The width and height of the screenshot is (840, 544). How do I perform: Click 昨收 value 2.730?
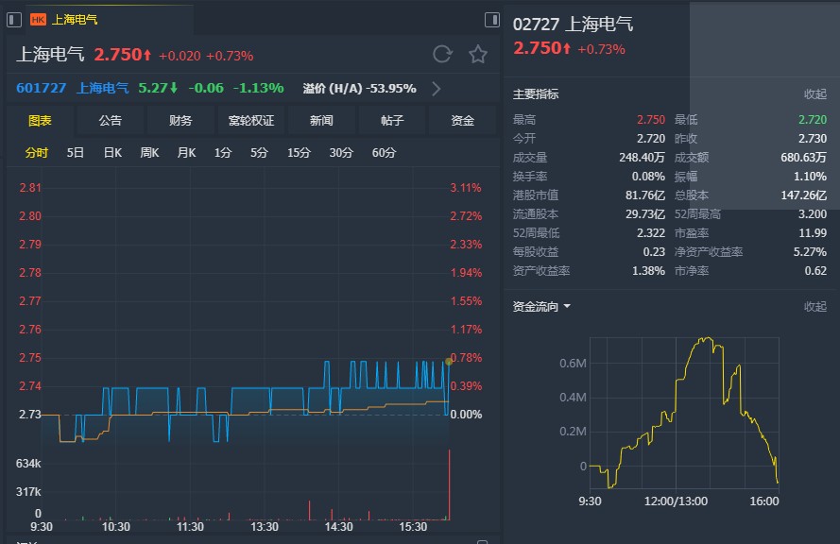[x=813, y=138]
